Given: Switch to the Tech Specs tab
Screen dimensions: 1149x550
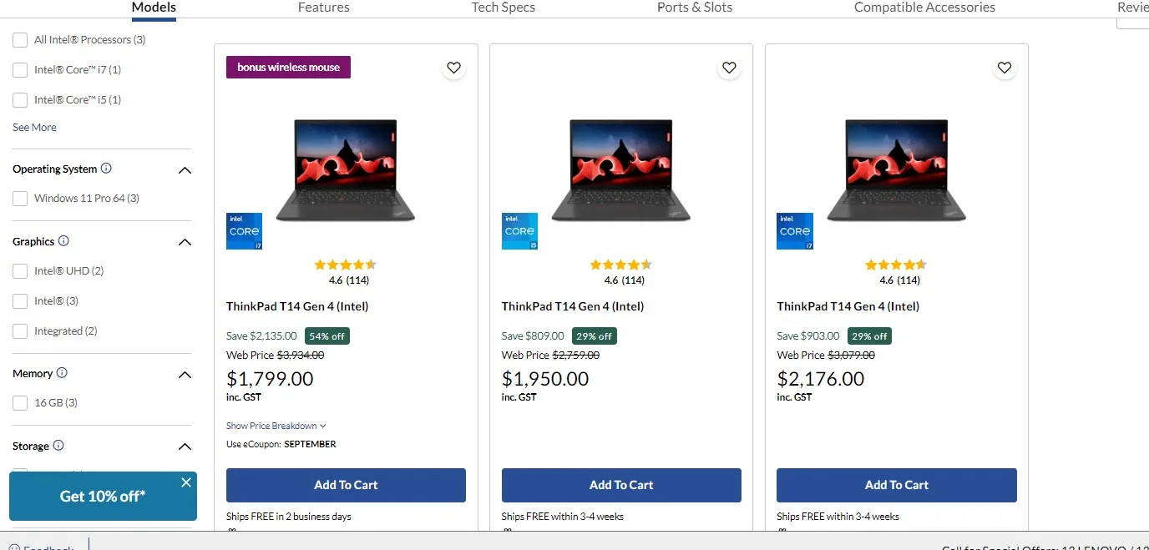Looking at the screenshot, I should coord(503,8).
